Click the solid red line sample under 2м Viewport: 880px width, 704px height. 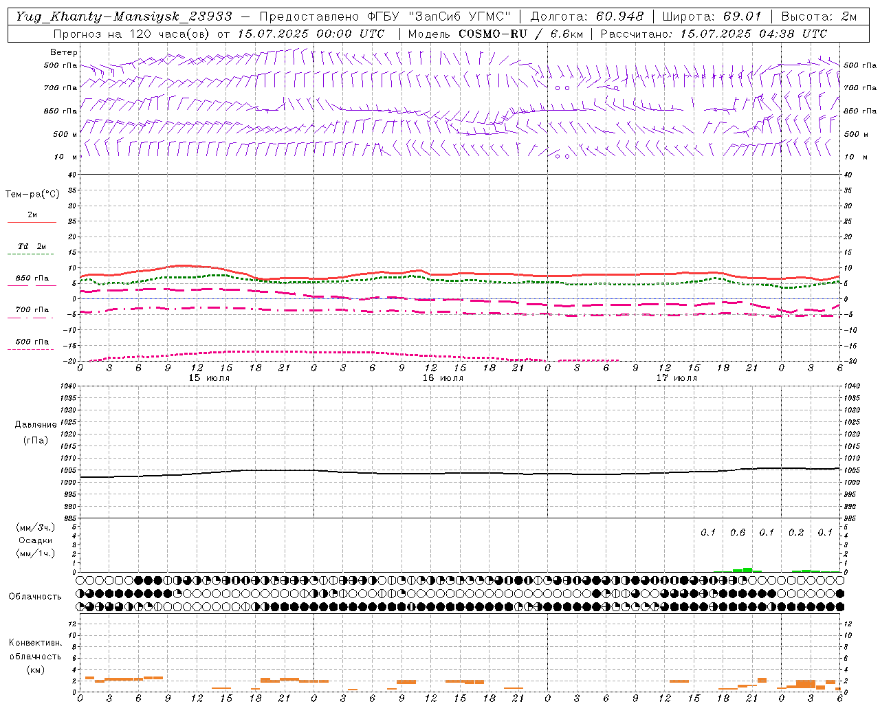(x=32, y=223)
